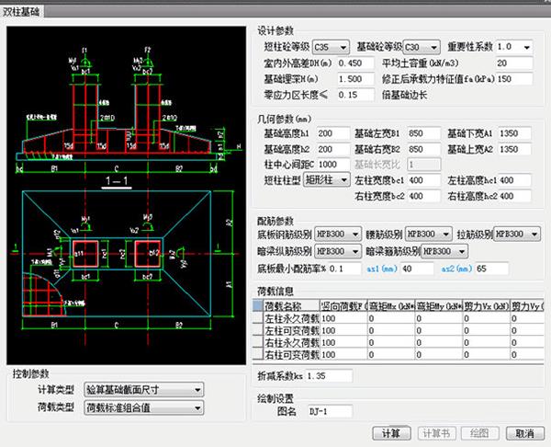The width and height of the screenshot is (551, 447).
Task: Click the 计算书 button
Action: [437, 433]
